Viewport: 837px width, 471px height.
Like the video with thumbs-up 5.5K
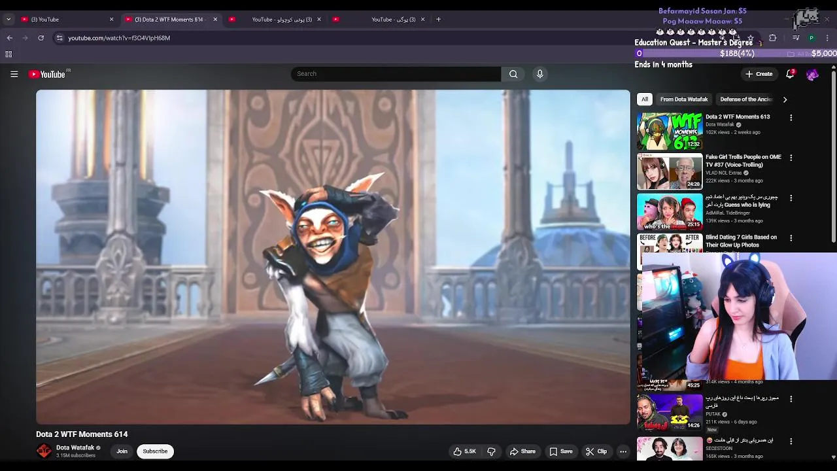click(465, 451)
